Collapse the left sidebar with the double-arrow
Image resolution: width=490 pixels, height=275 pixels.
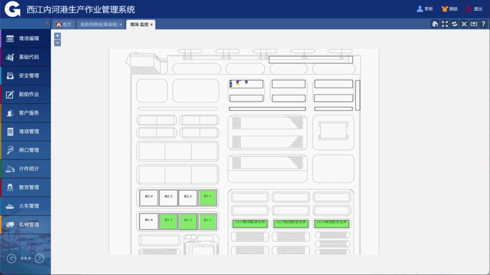[47, 23]
